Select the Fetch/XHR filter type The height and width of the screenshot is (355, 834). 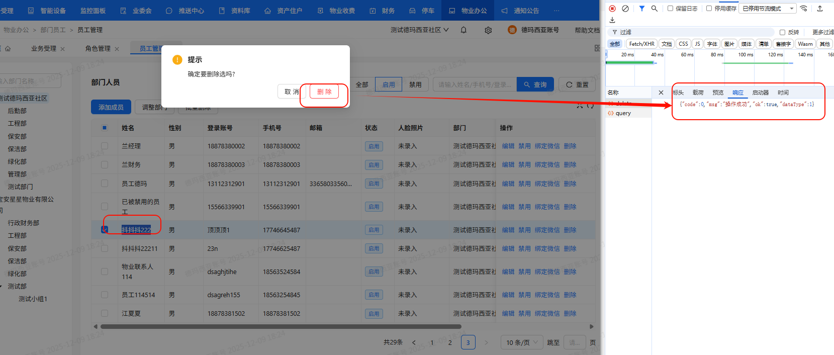(x=641, y=44)
